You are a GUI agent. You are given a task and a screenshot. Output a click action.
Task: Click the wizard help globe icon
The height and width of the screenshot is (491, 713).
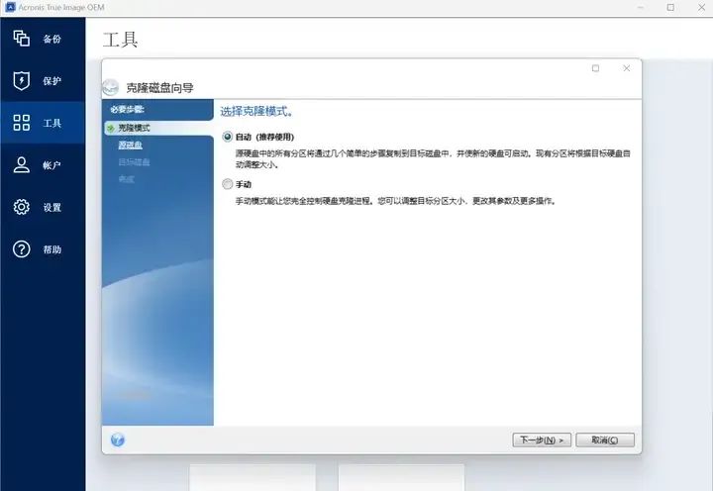[x=117, y=440]
